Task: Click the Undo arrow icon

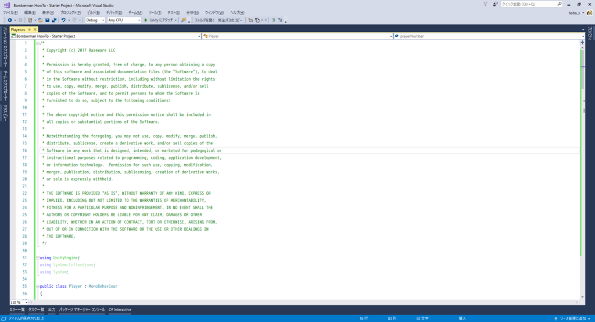Action: coord(63,20)
